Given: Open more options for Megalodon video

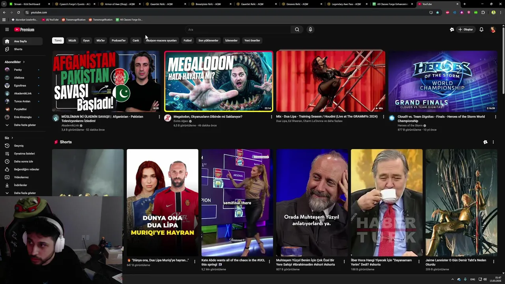Looking at the screenshot, I should (x=271, y=117).
